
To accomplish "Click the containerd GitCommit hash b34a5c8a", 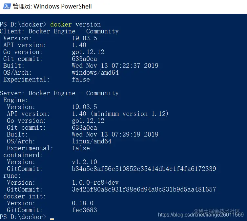I will click(144, 169).
